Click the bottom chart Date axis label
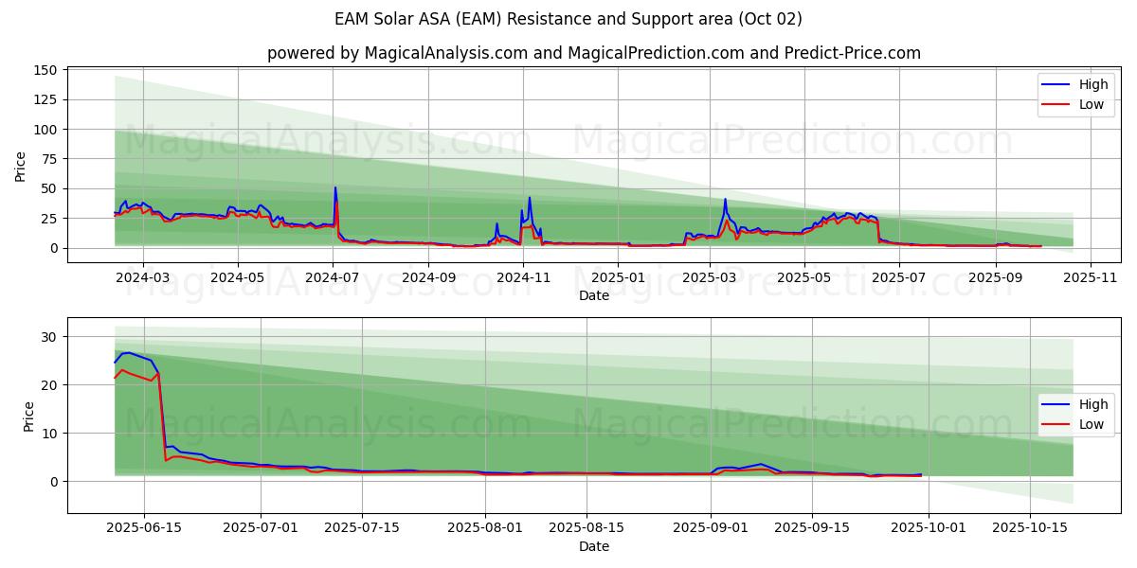Viewport: 1137px width, 568px height. point(593,546)
